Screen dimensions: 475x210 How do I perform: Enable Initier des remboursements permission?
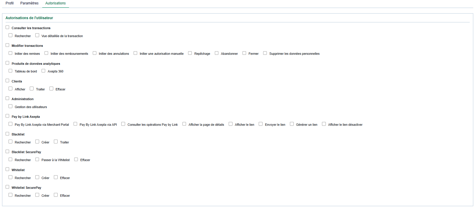pyautogui.click(x=46, y=53)
